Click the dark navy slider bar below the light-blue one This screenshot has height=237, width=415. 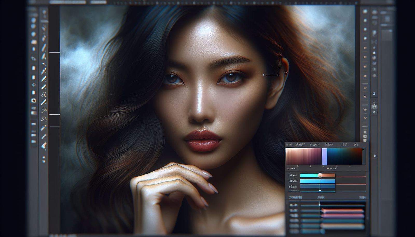pos(317,186)
